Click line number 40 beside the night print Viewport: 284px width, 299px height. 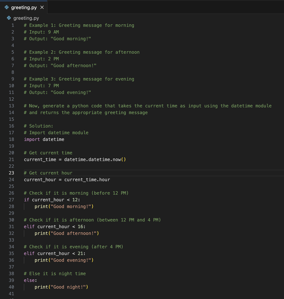pos(11,287)
